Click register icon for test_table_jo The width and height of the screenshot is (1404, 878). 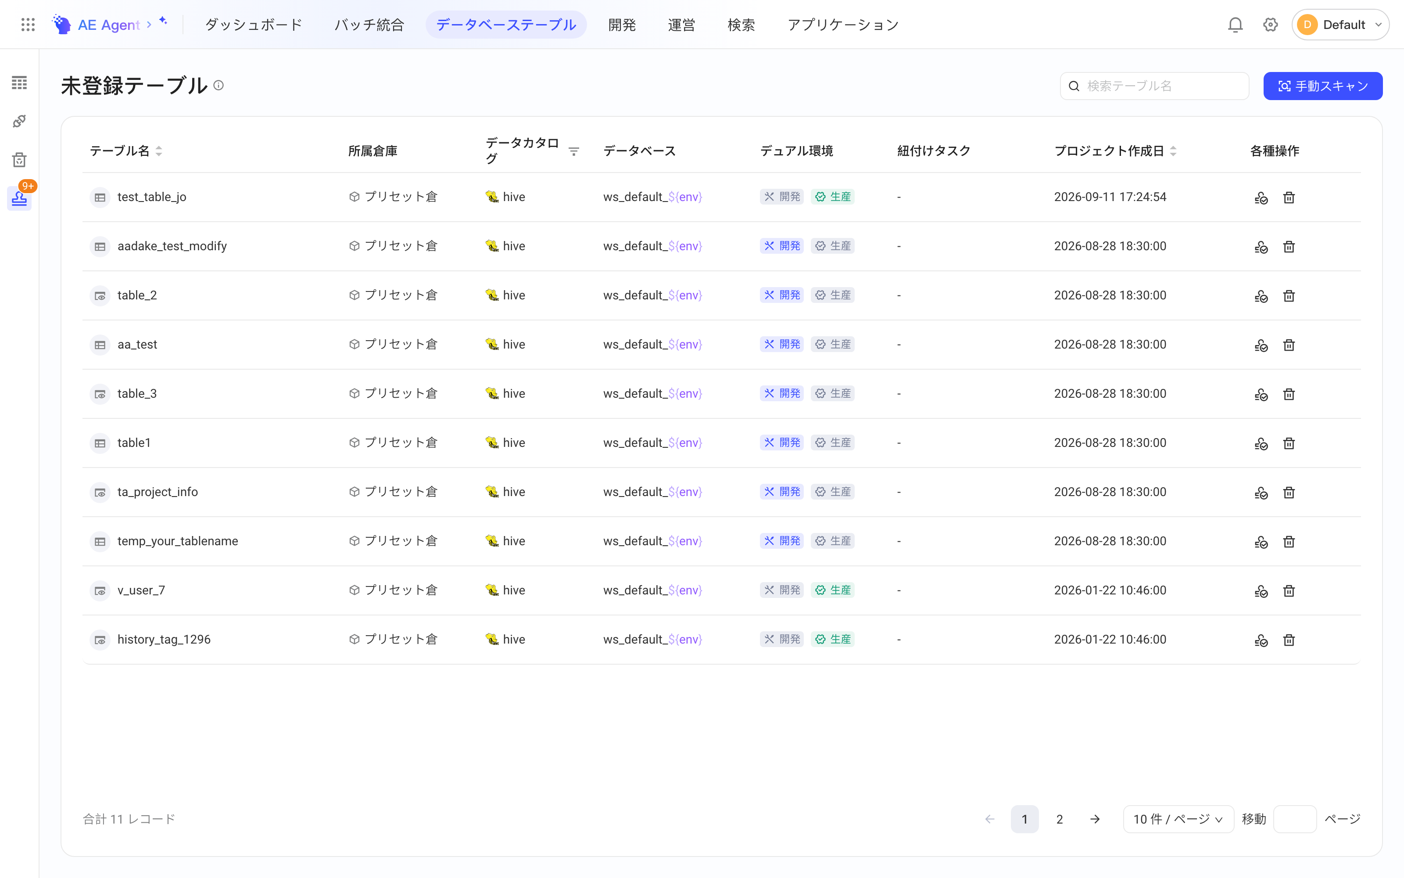(x=1261, y=198)
